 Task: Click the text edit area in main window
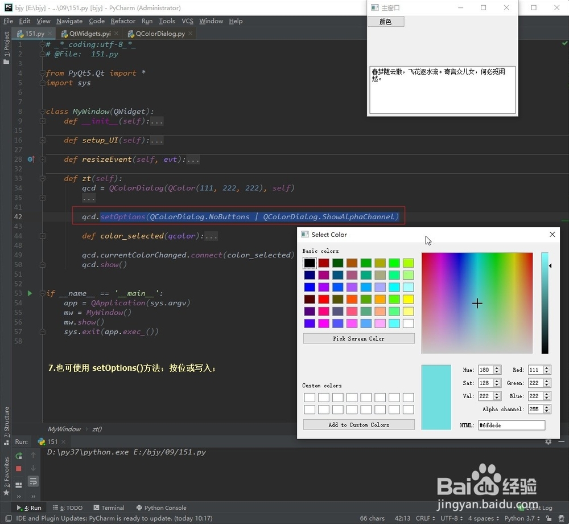442,89
